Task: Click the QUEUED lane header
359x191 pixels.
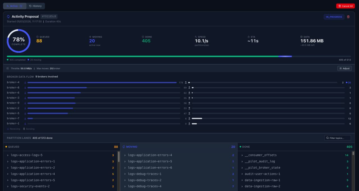Action: (x=62, y=147)
